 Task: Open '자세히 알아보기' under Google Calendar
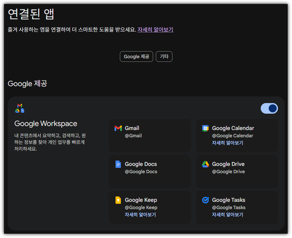[x=227, y=143]
